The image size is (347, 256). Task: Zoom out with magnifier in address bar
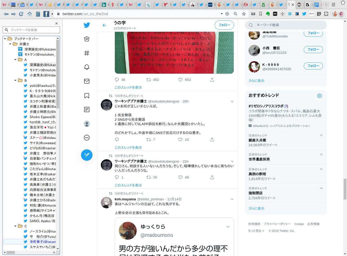pyautogui.click(x=236, y=14)
